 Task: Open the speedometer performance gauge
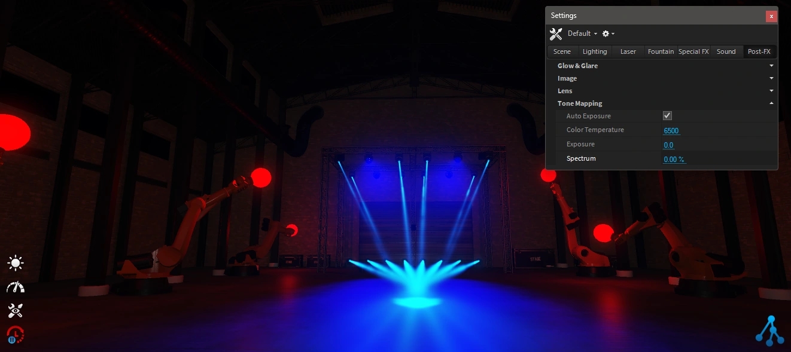click(16, 287)
